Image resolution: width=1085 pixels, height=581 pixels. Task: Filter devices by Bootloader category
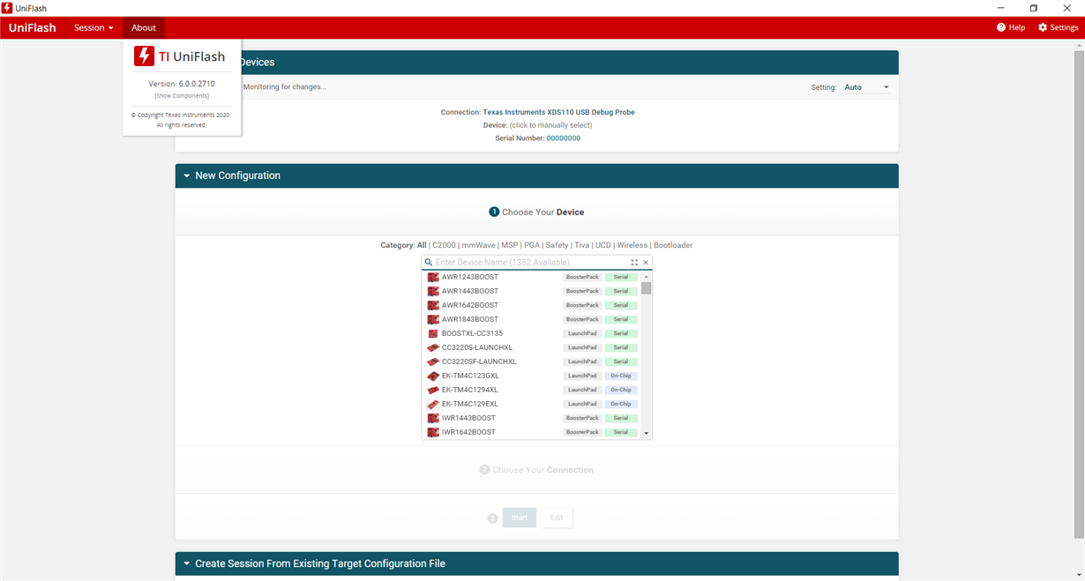pos(673,245)
